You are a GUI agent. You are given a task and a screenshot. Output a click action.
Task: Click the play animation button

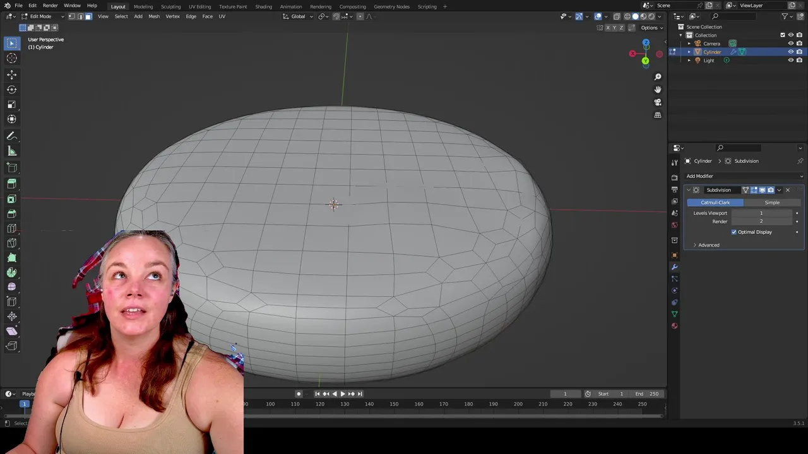(342, 393)
